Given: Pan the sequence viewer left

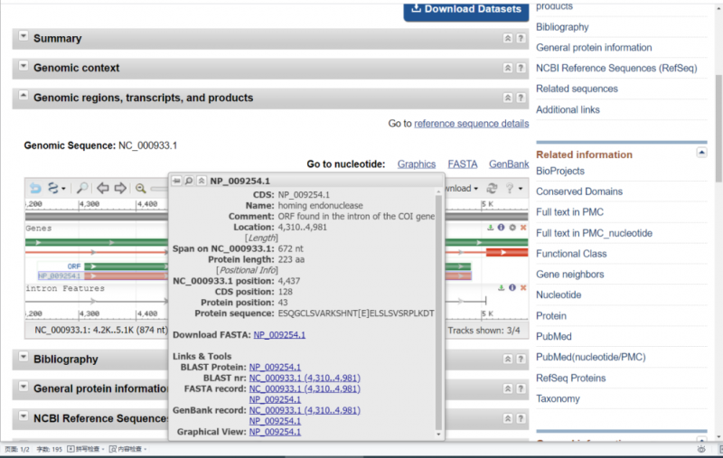Looking at the screenshot, I should click(x=102, y=188).
